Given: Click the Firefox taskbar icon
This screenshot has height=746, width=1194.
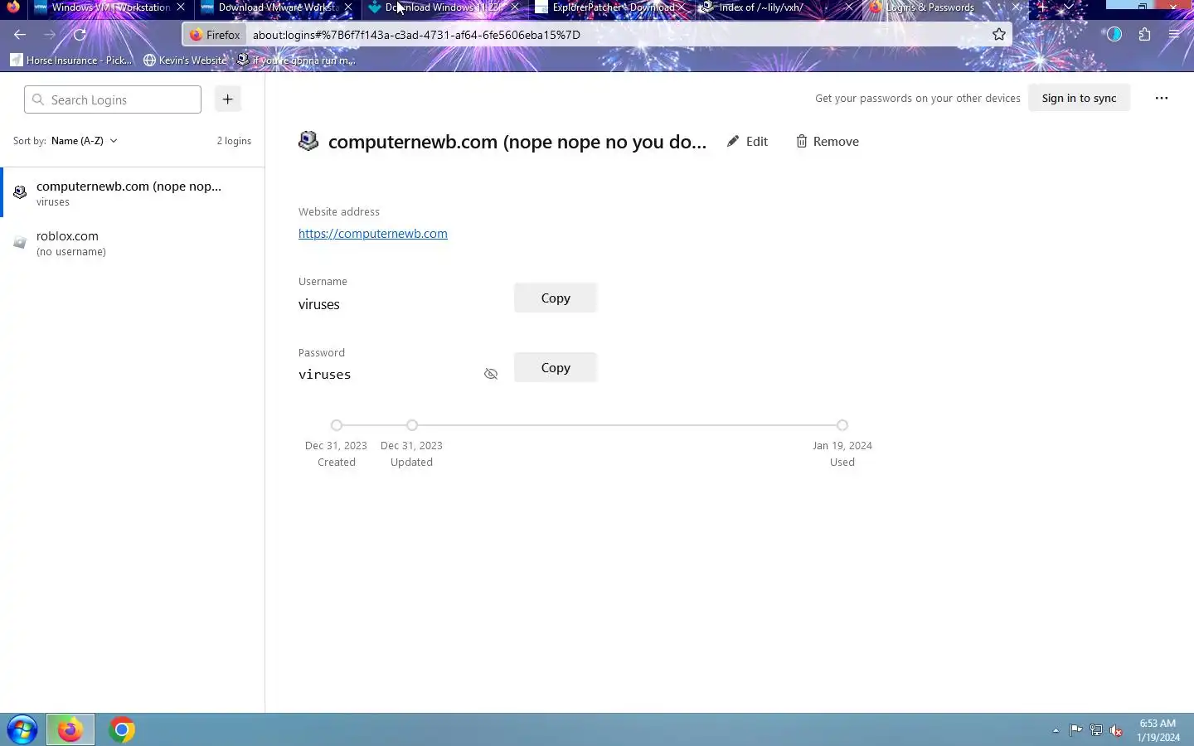Looking at the screenshot, I should click(70, 730).
